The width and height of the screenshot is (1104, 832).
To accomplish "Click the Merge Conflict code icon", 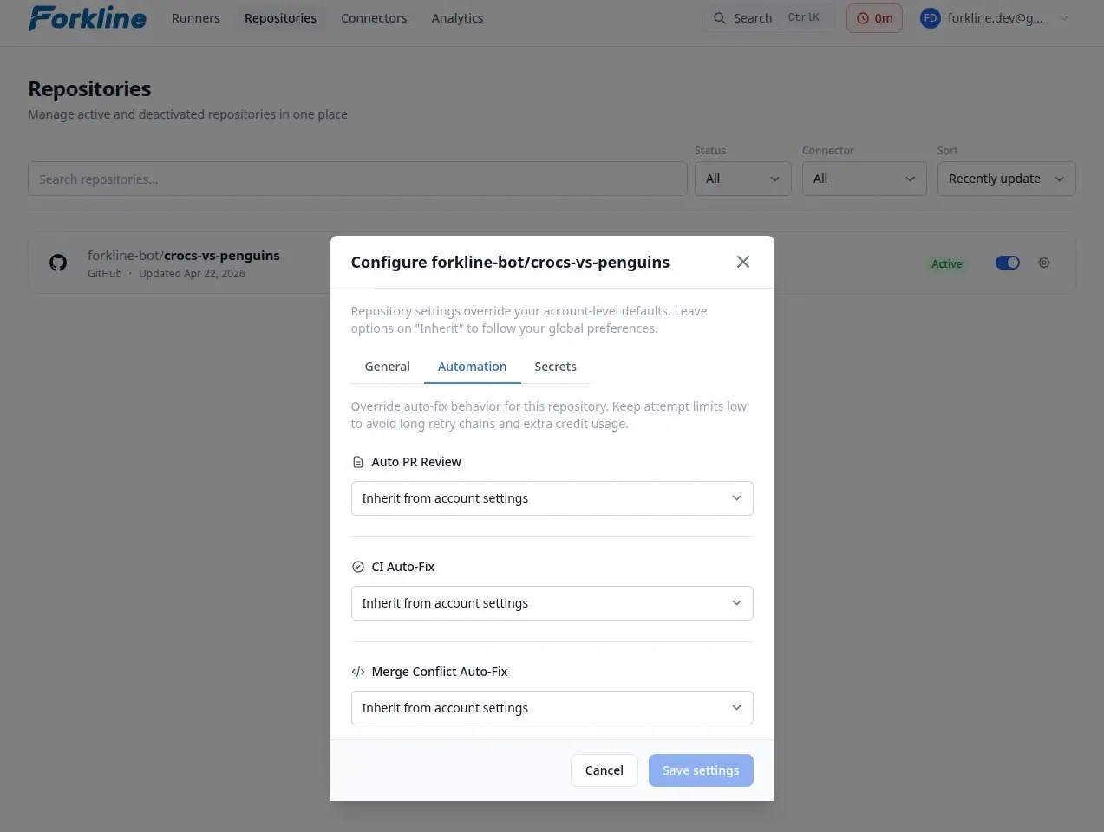I will pos(357,672).
